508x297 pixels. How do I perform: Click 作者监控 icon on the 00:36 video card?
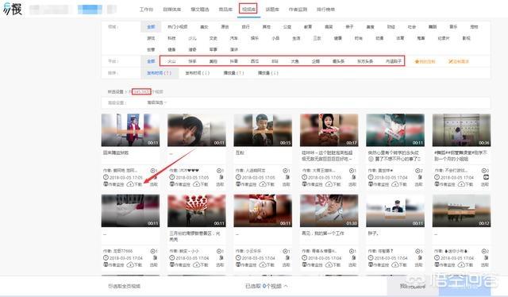coord(437,184)
